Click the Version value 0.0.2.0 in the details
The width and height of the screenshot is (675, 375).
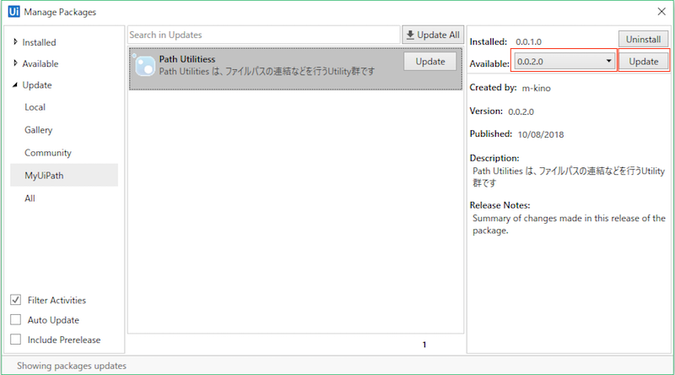(x=521, y=111)
